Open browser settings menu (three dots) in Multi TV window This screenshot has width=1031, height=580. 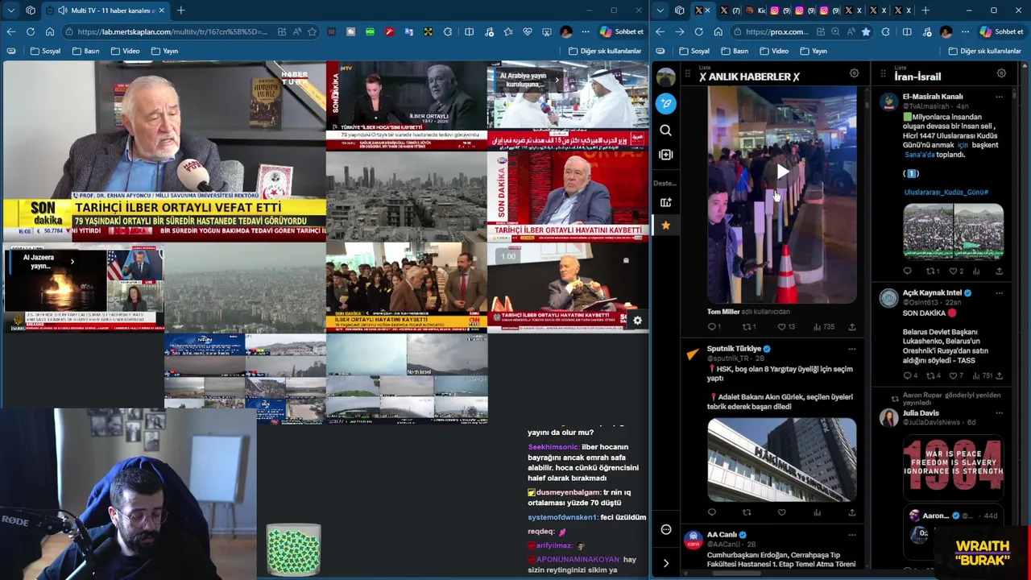586,31
